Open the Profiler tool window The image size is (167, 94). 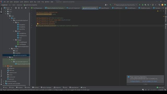click(x=27, y=87)
